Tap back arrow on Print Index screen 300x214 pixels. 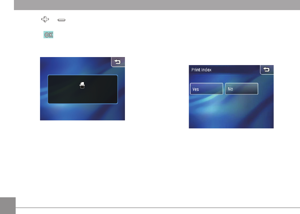click(267, 70)
